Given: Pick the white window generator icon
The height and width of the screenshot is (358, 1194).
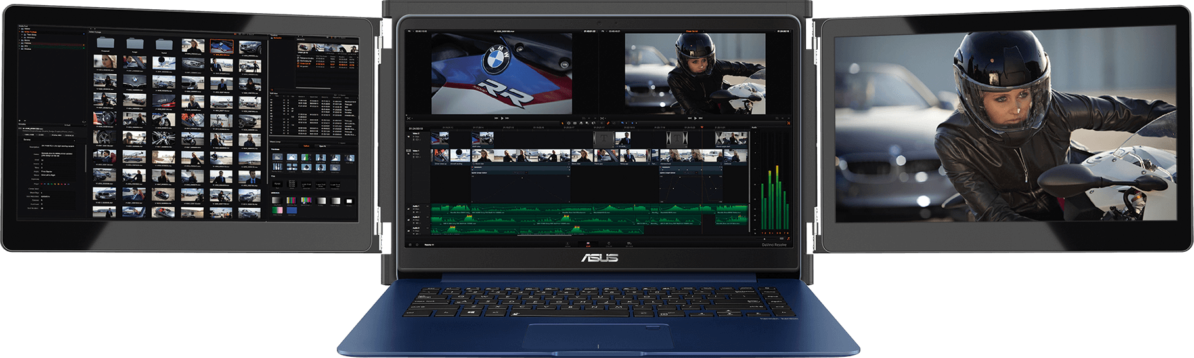Looking at the screenshot, I should coord(349,201).
